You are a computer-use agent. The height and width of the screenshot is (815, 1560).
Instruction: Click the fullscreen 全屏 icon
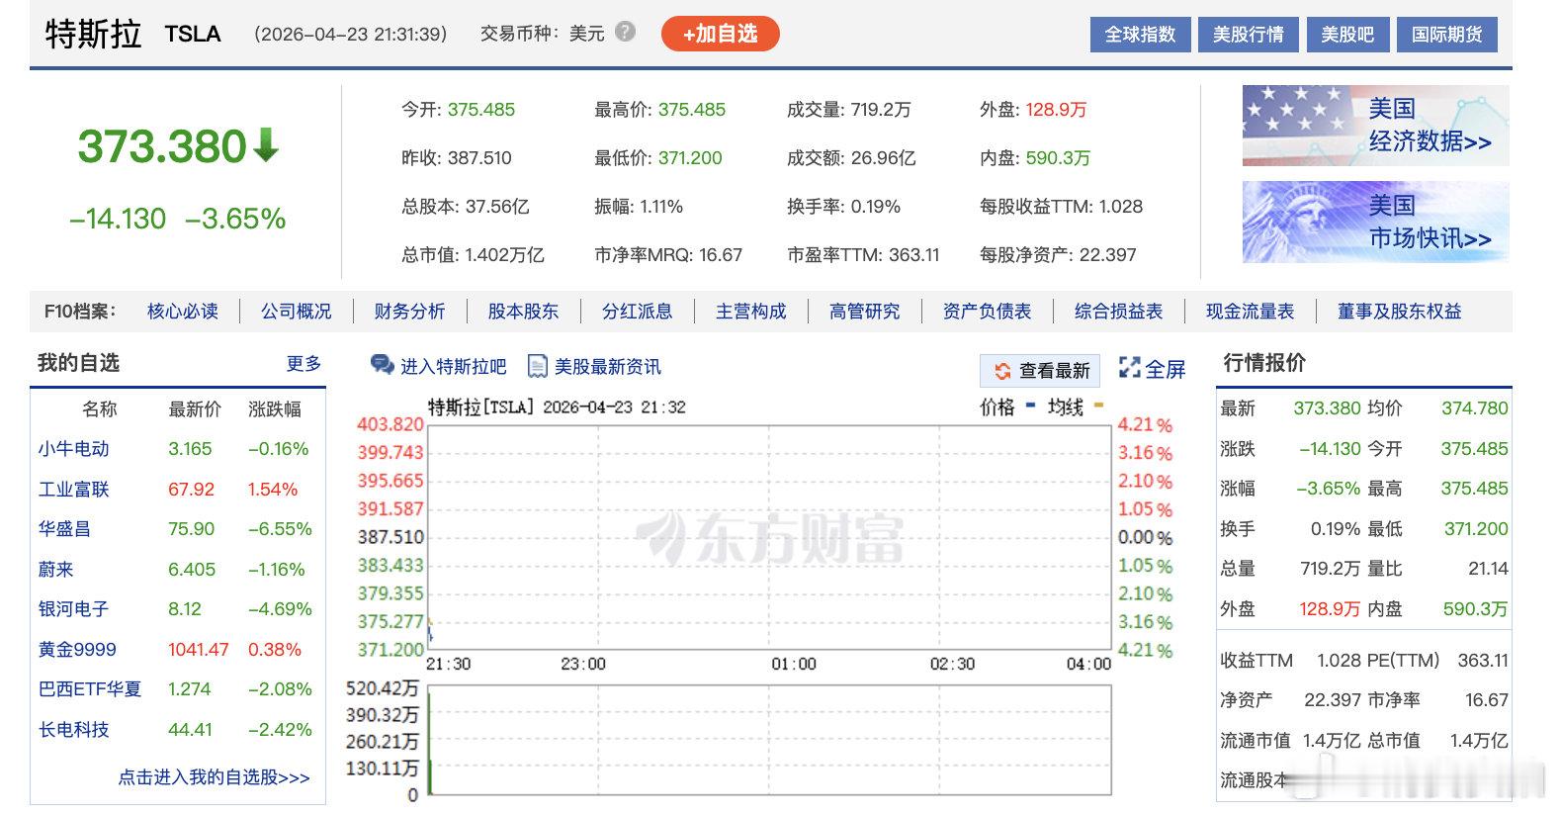point(1129,368)
